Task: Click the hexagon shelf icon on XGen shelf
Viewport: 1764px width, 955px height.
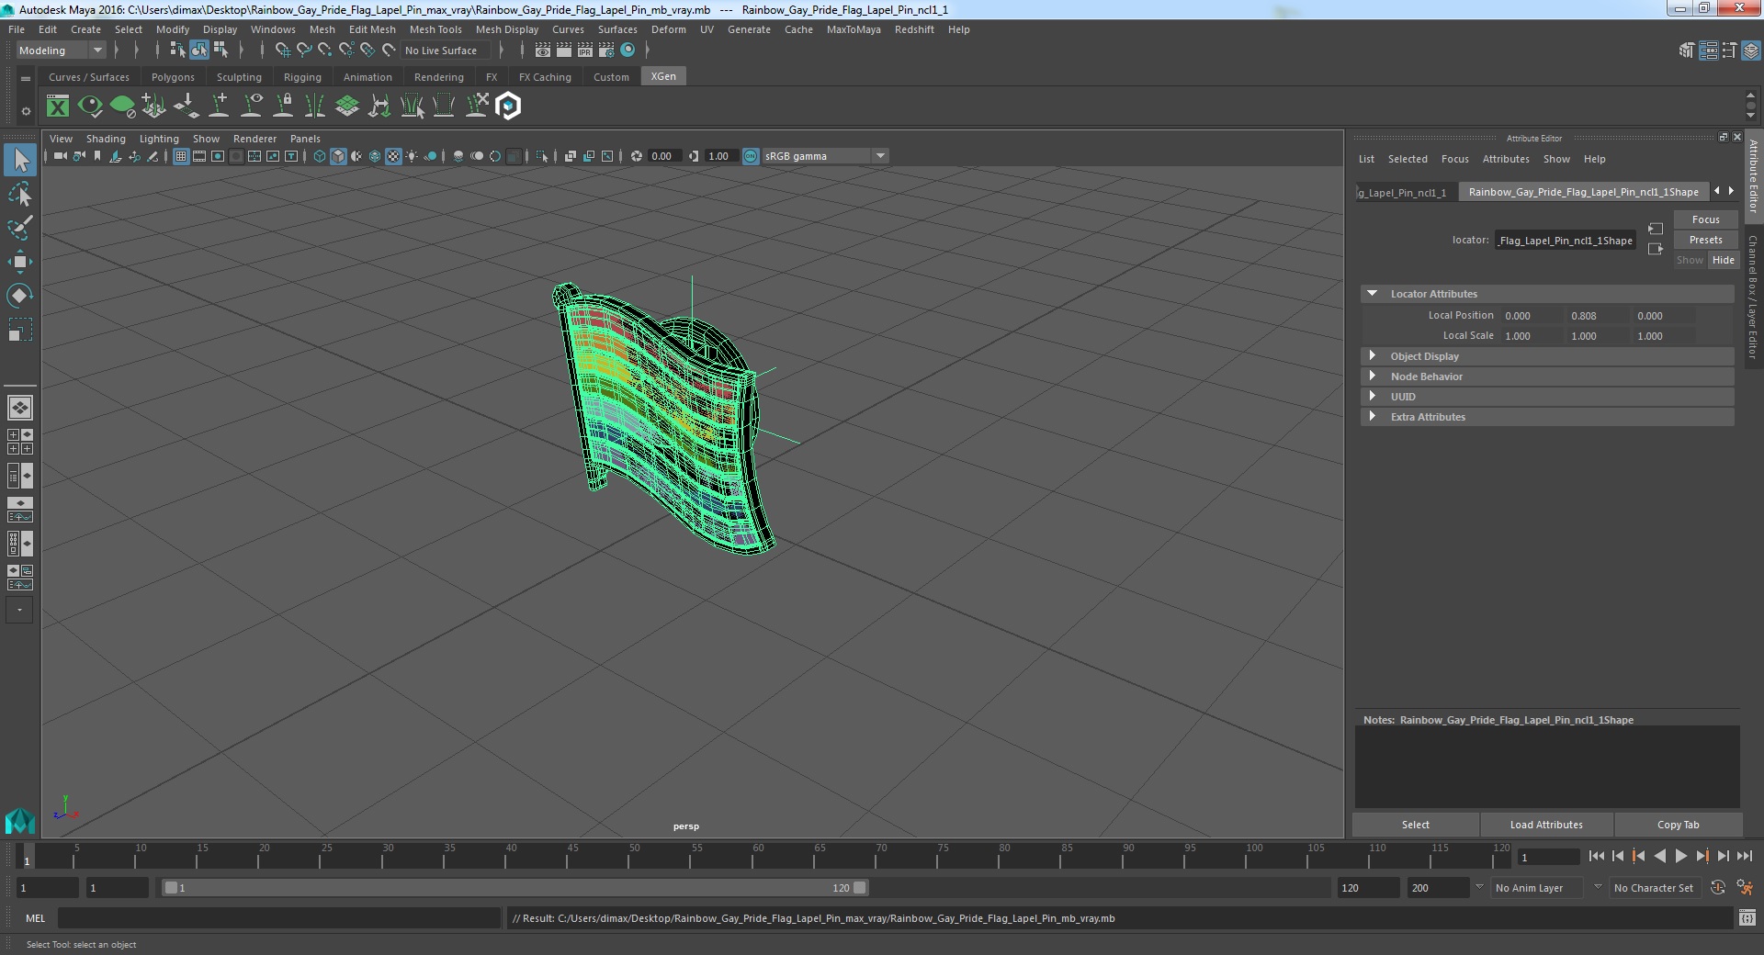Action: pos(508,107)
